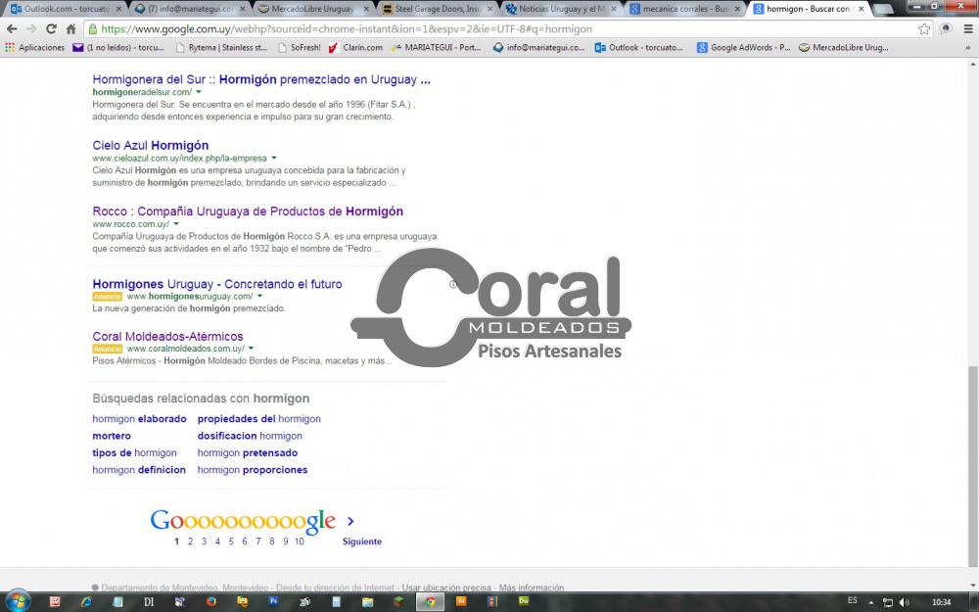Switch to the Chrome taskbar button
This screenshot has width=979, height=612.
pyautogui.click(x=430, y=601)
